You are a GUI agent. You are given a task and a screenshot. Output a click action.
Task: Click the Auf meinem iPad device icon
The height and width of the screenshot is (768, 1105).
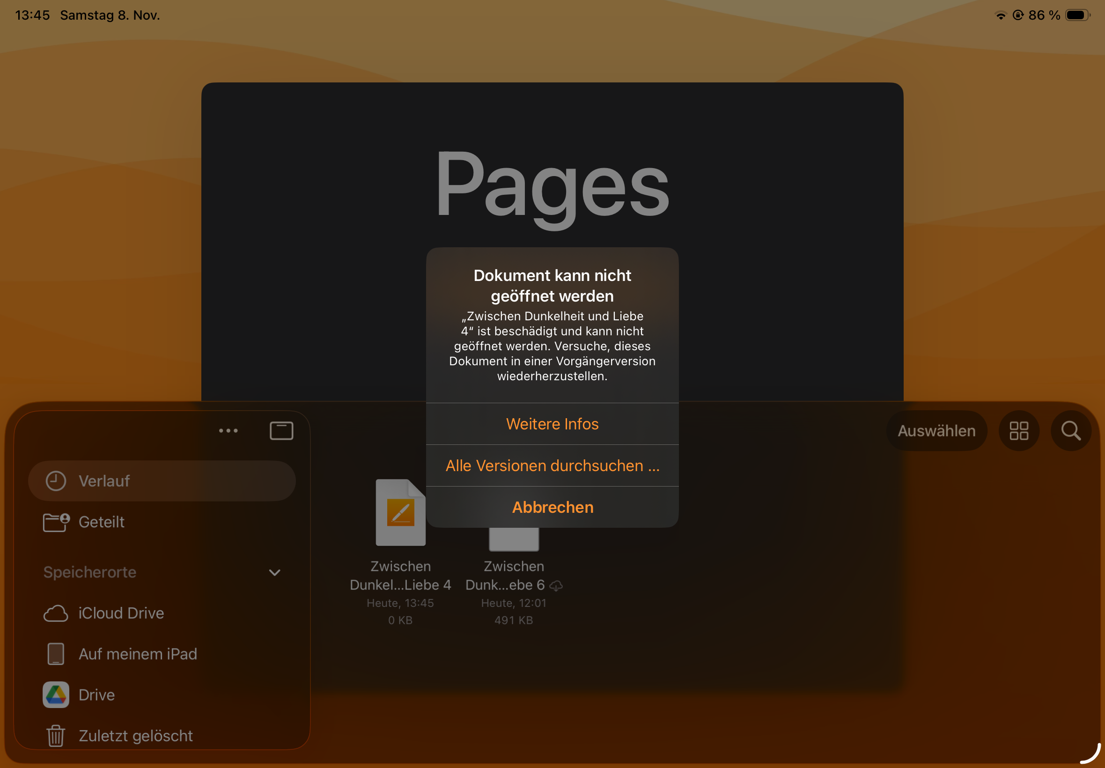(56, 654)
